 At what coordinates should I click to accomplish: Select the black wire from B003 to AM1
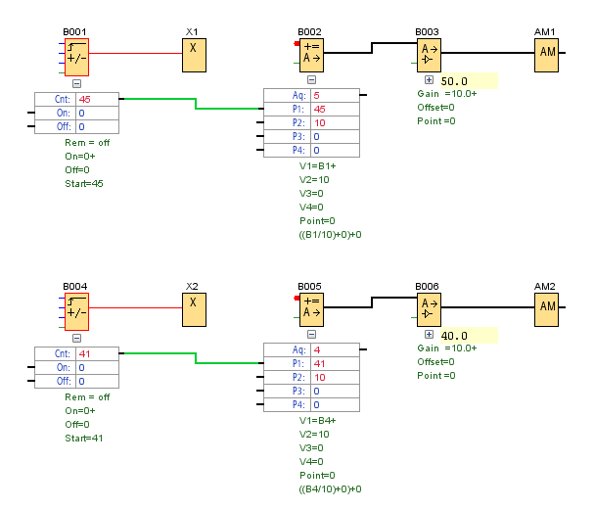(x=487, y=53)
